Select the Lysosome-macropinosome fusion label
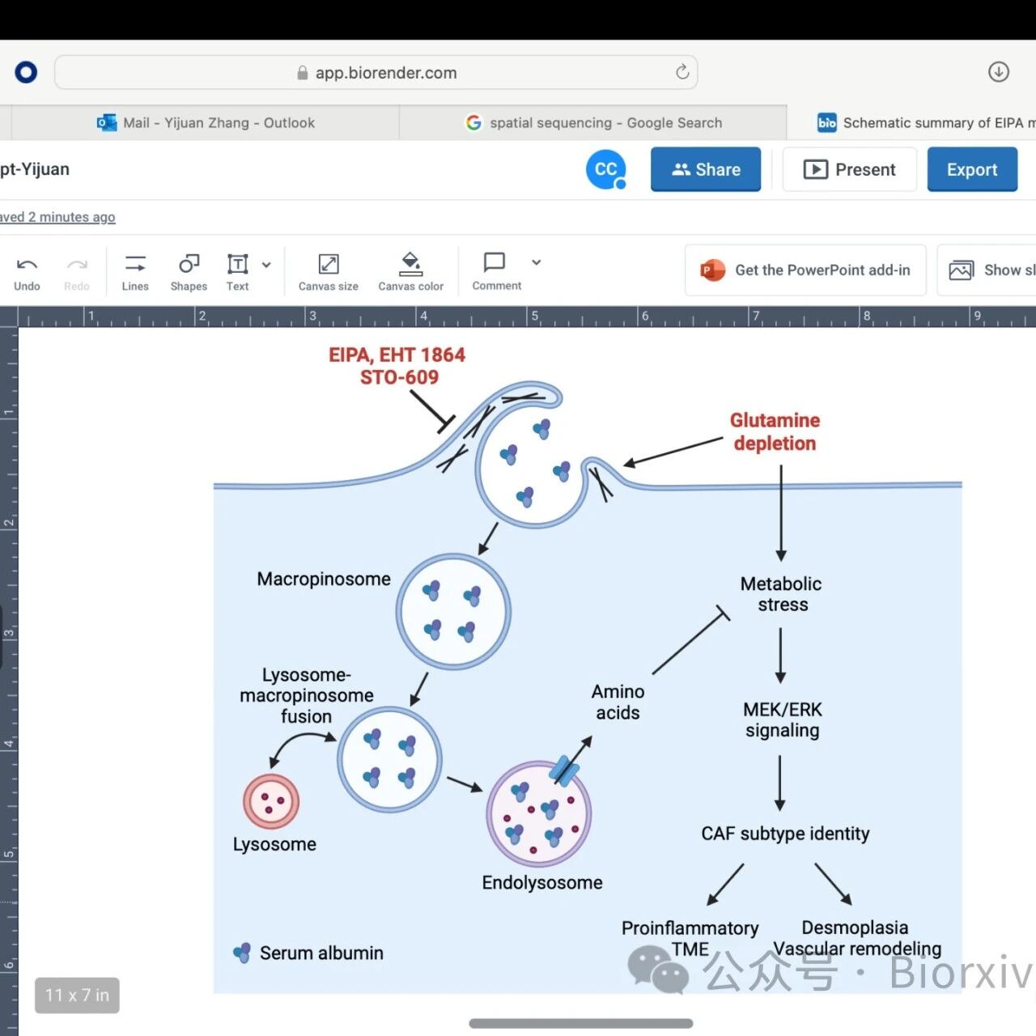This screenshot has width=1036, height=1036. pos(307,695)
